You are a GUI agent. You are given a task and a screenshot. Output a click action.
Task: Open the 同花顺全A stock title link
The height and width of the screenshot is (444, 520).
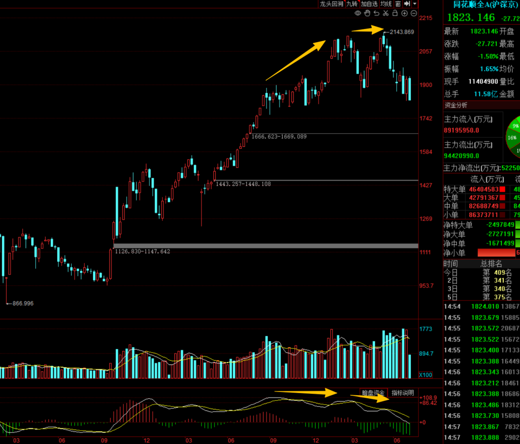tap(485, 5)
